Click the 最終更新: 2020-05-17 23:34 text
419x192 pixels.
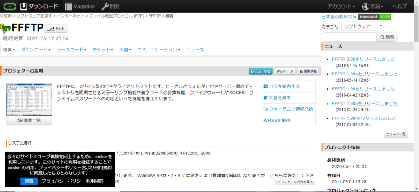(x=36, y=38)
